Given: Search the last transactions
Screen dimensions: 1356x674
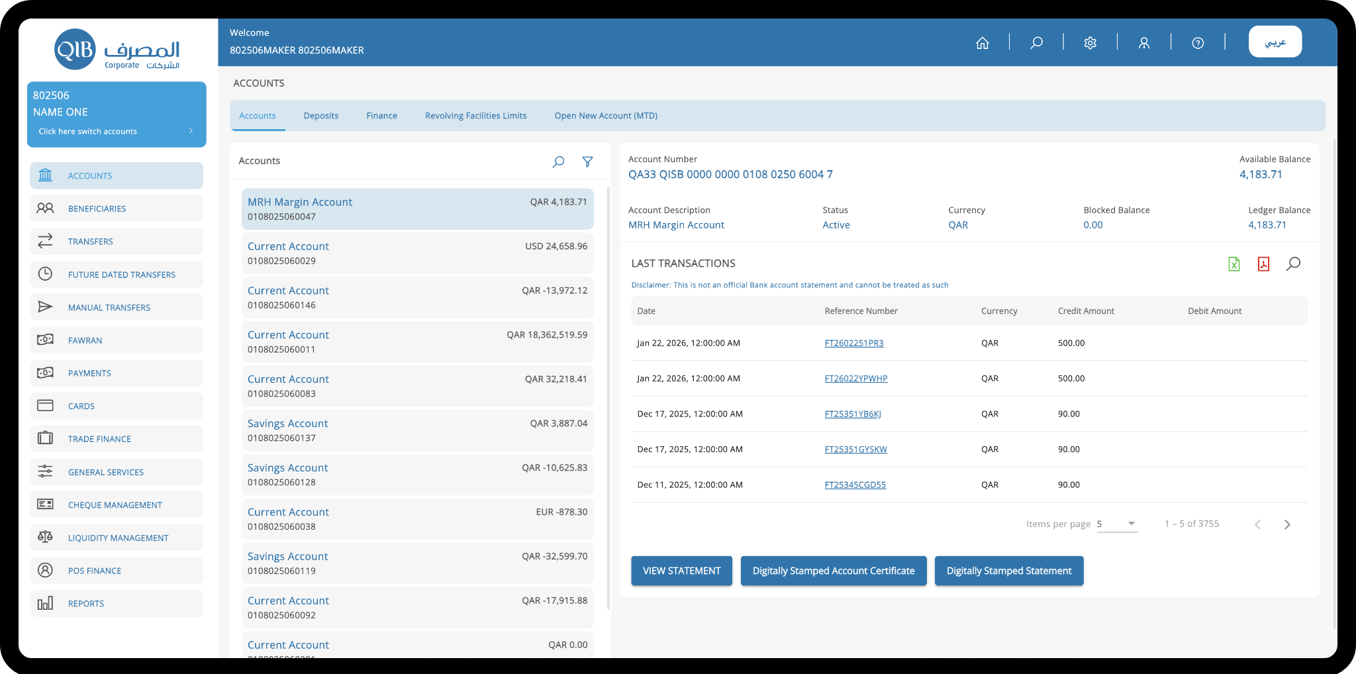Looking at the screenshot, I should 1293,264.
